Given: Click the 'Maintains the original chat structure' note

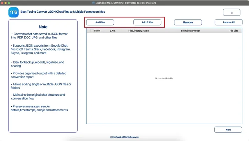Looking at the screenshot, I should pyautogui.click(x=38, y=96).
